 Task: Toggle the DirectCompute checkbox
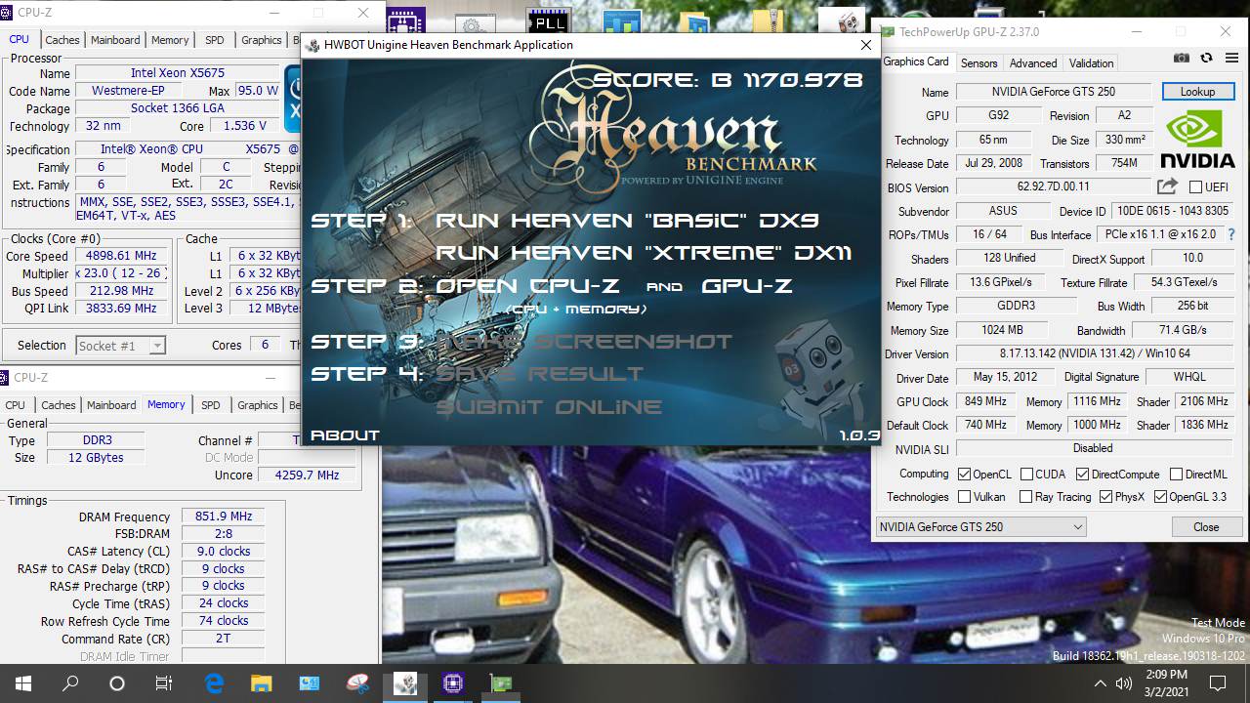[x=1082, y=475]
